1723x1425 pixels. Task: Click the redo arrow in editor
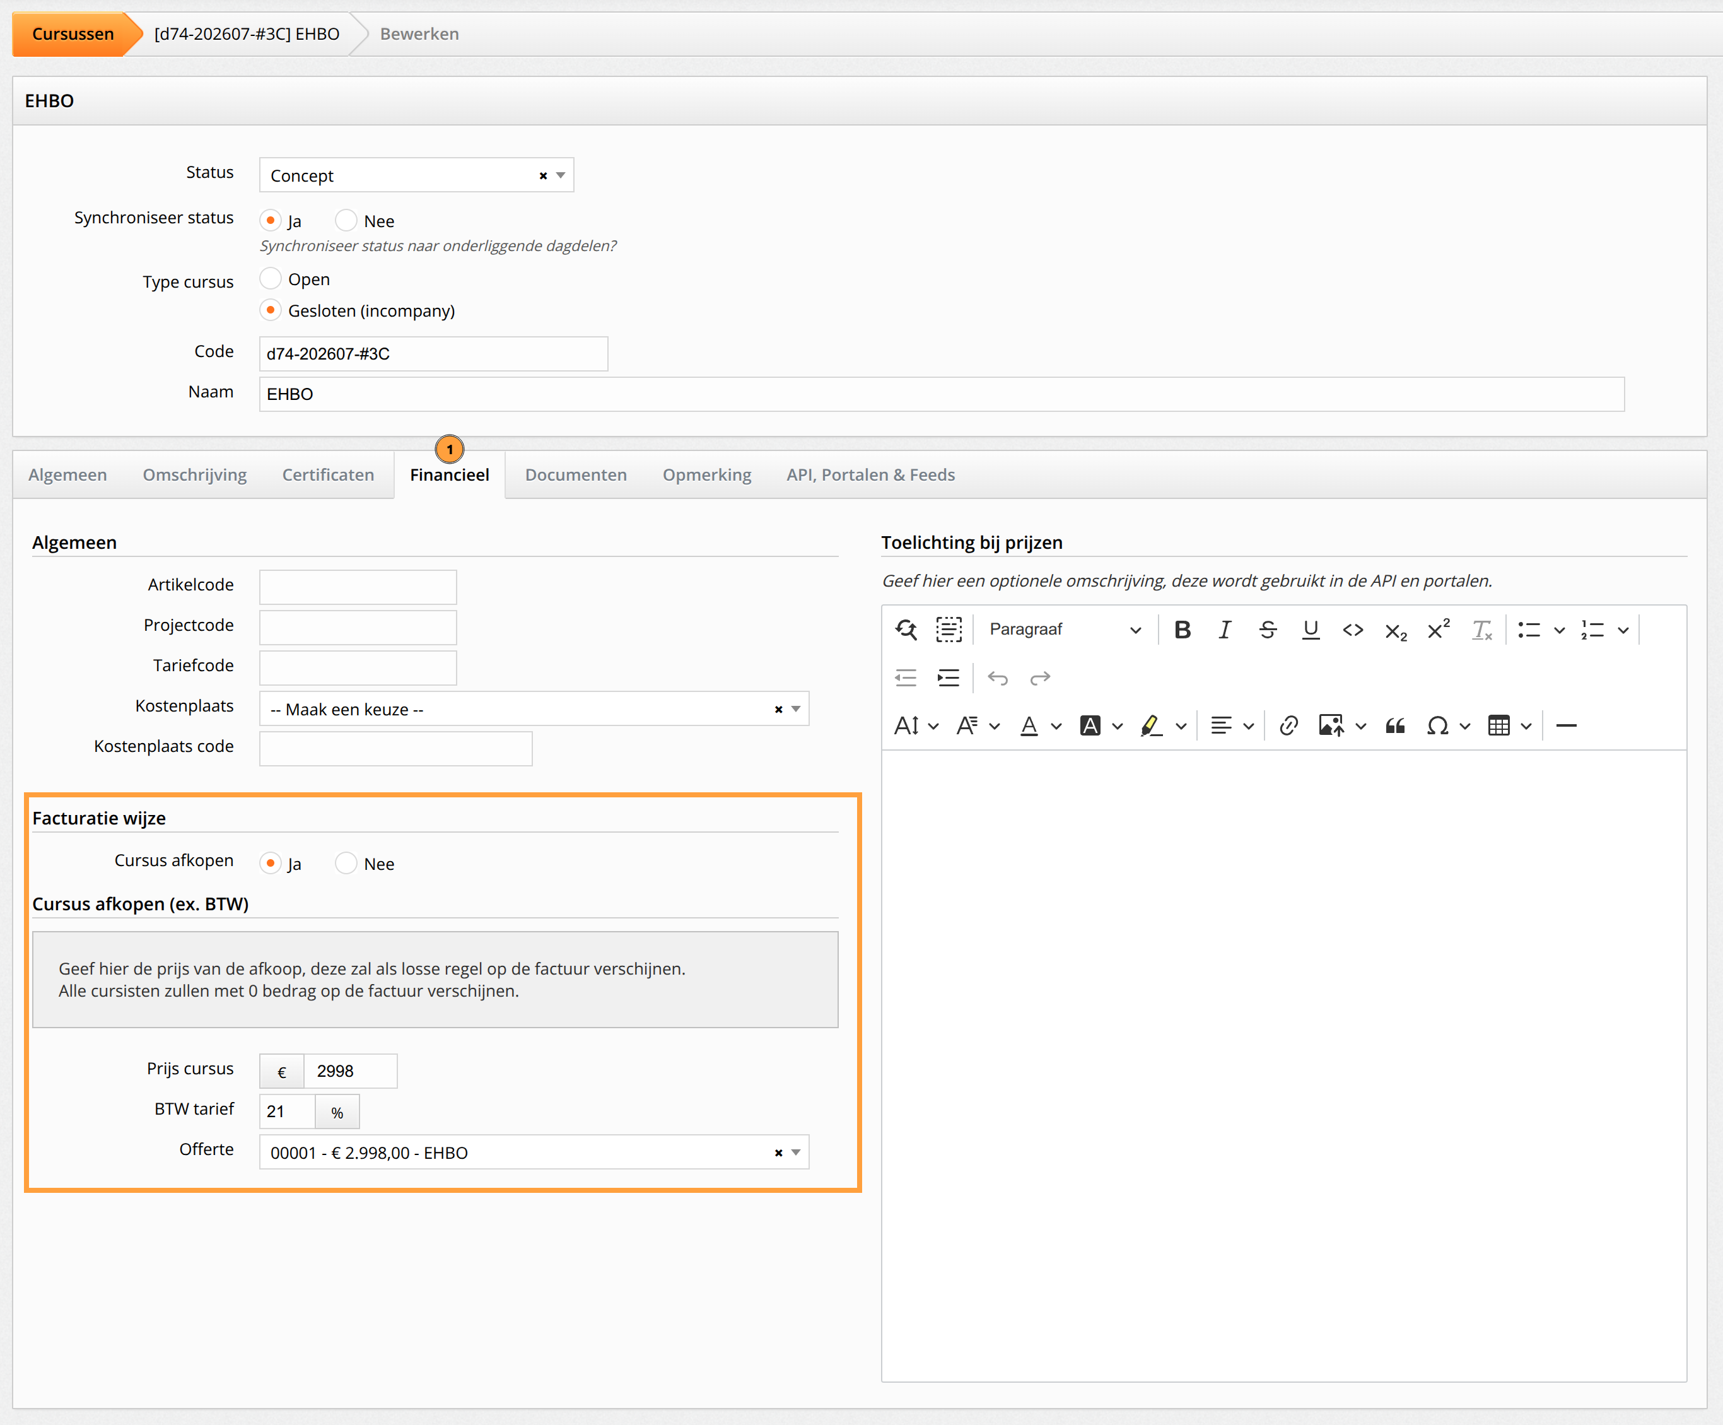1039,678
